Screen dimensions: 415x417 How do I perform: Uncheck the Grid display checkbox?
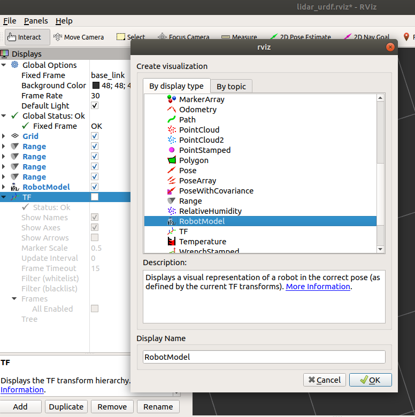click(x=95, y=136)
